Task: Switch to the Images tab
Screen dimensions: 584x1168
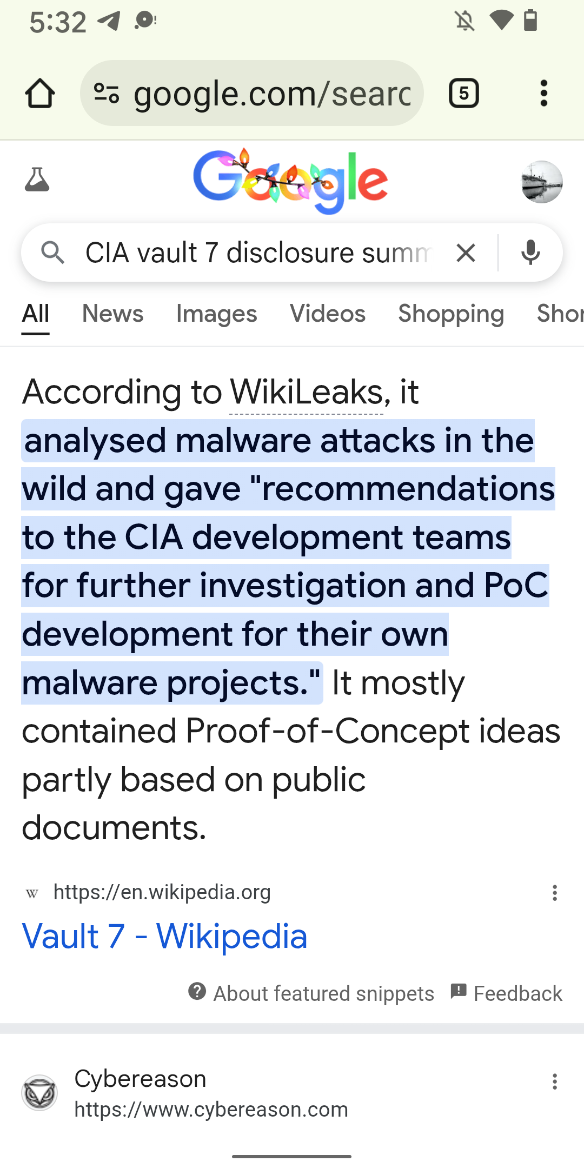Action: 216,314
